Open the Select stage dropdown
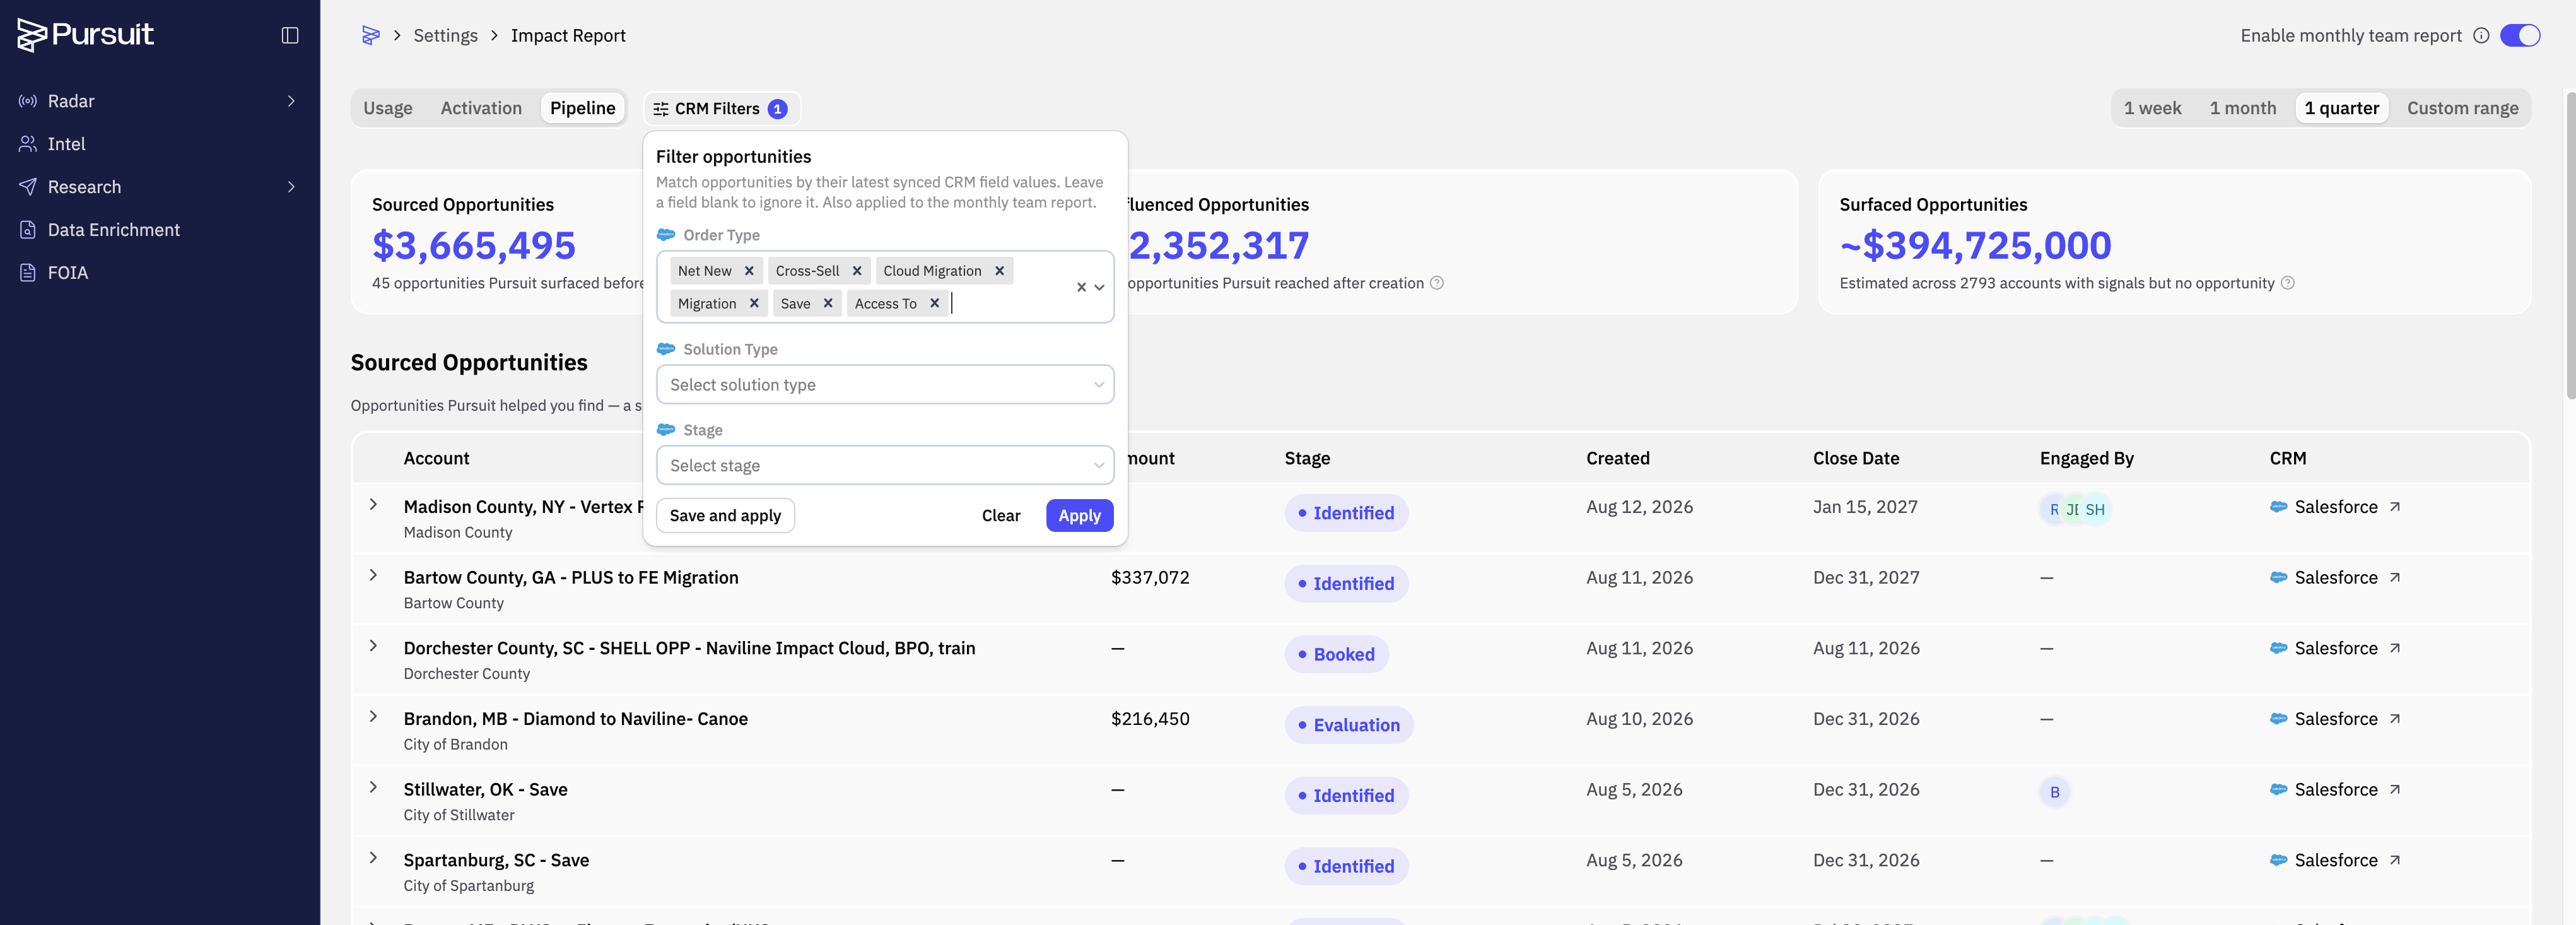2576x925 pixels. 885,466
